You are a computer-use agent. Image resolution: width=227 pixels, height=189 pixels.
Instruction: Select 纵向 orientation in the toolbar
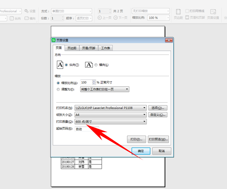[15, 18]
